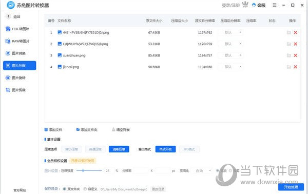
Task: Expand the resolution dropdown for jiancai.png
Action: 230,67
